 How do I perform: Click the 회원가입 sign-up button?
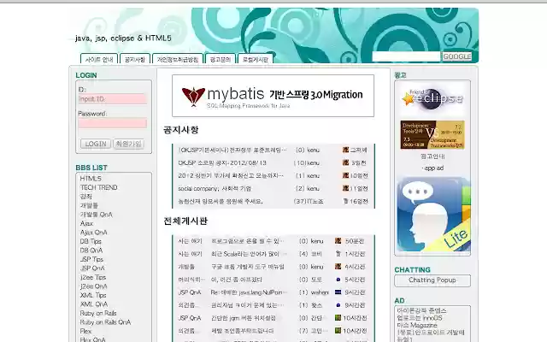click(x=129, y=144)
